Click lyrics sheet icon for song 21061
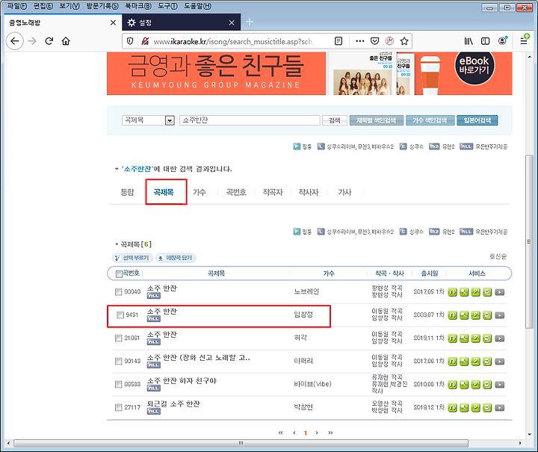Image resolution: width=538 pixels, height=452 pixels. [x=487, y=338]
